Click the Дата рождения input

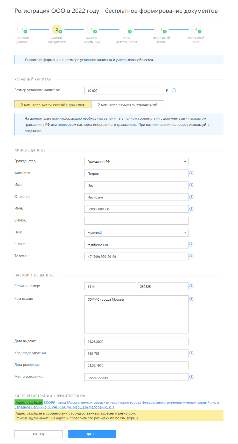[x=137, y=365]
